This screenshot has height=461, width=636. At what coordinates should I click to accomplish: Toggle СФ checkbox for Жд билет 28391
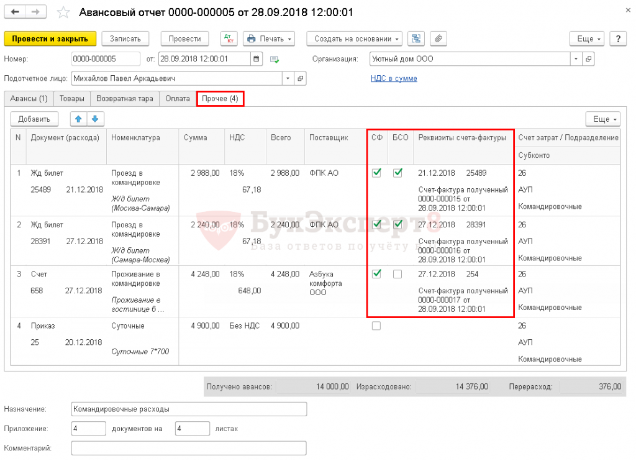coord(376,224)
